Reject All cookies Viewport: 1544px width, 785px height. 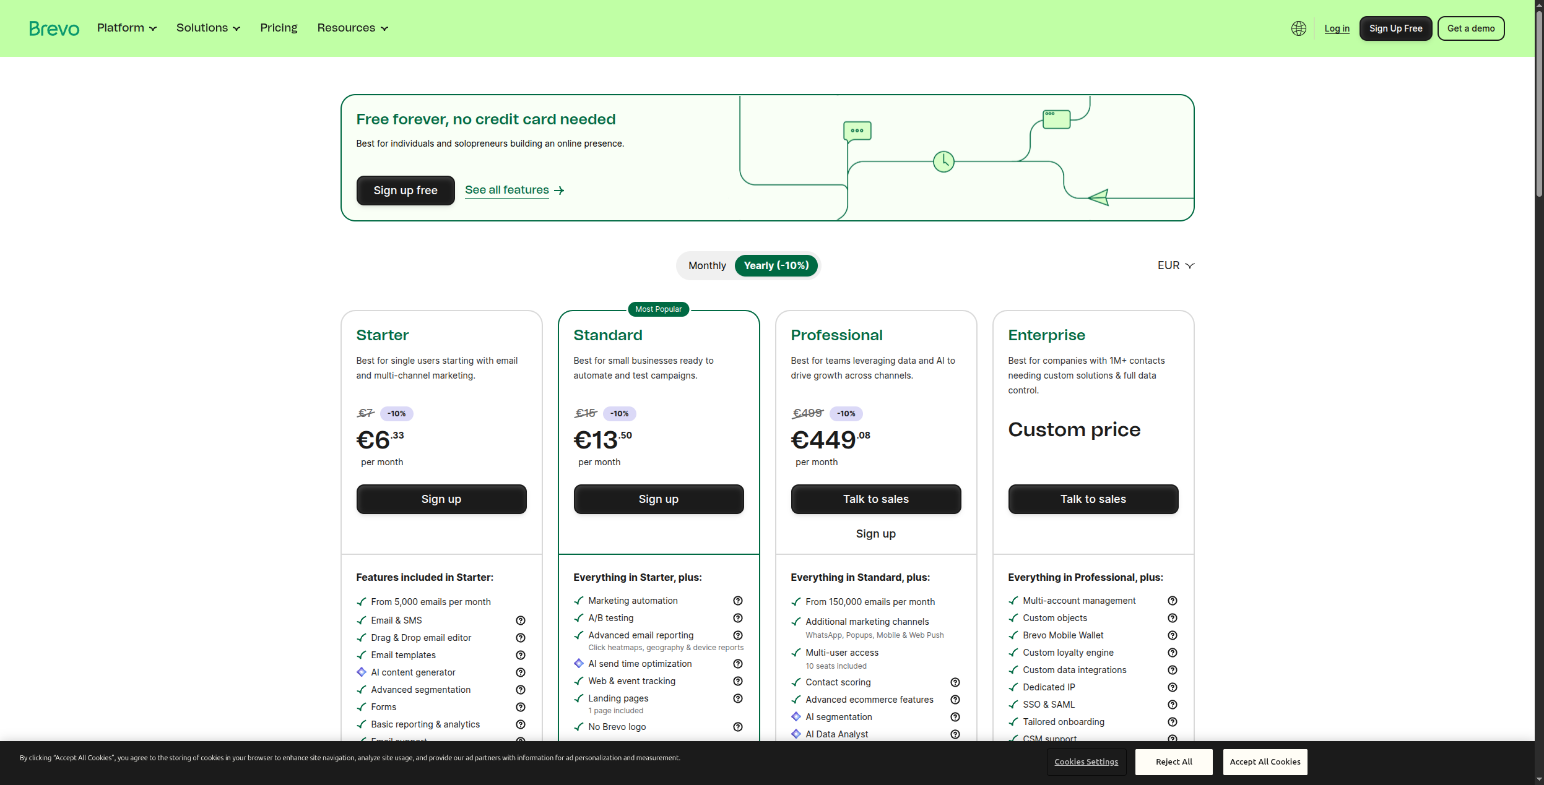click(1174, 762)
